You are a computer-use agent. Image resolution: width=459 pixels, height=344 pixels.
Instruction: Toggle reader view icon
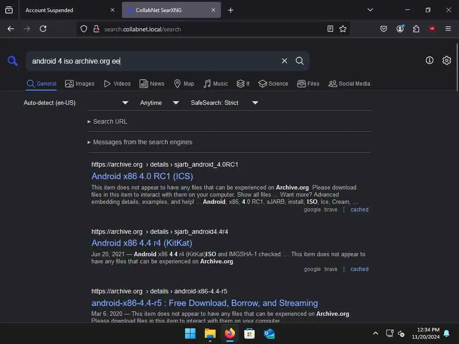tap(330, 29)
